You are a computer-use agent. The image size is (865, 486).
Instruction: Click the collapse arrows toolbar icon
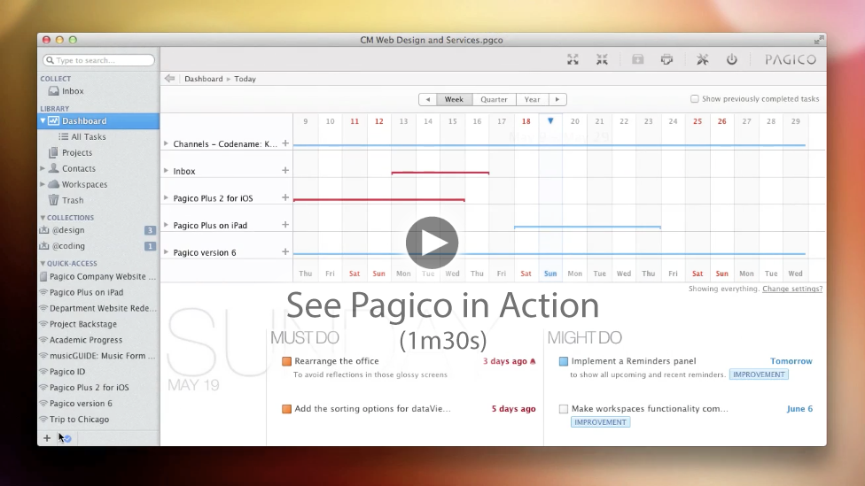602,59
